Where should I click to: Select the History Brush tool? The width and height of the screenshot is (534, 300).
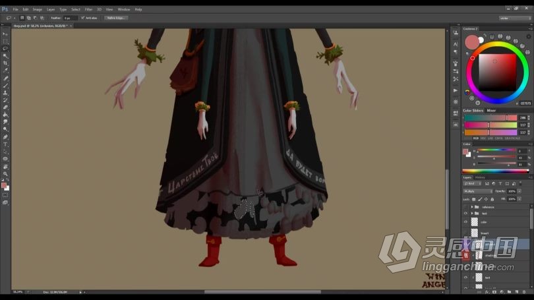(5, 100)
